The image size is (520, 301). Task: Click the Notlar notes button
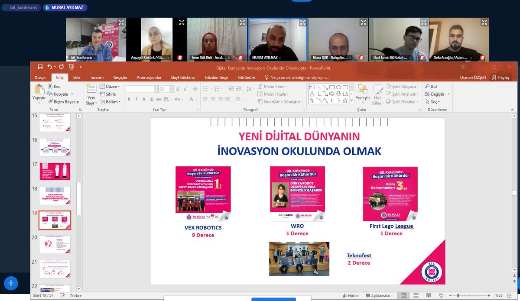(351, 295)
